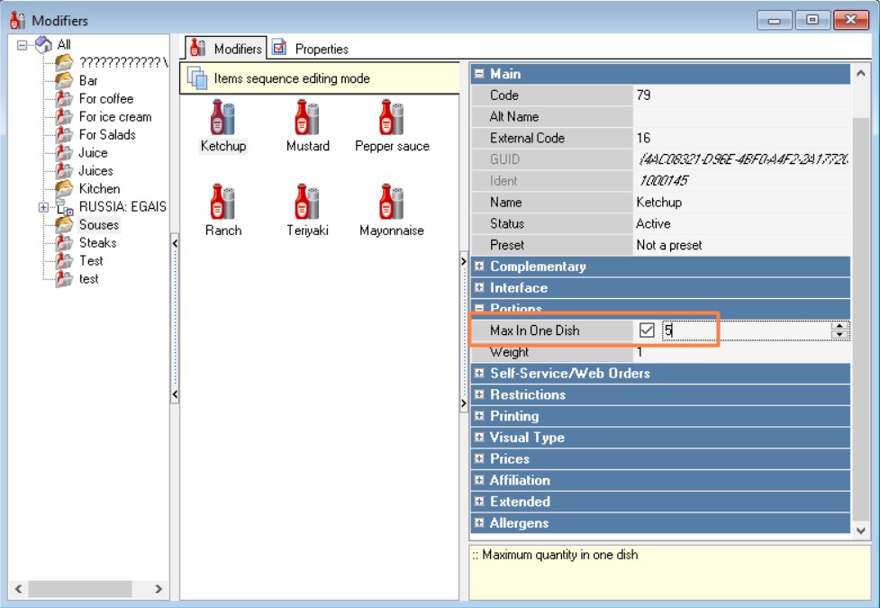This screenshot has width=880, height=608.
Task: Select the Teriyaki modifier icon
Action: 307,201
